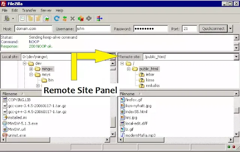Select the knj.jpg remote file
This screenshot has width=240, height=152.
(x=131, y=118)
